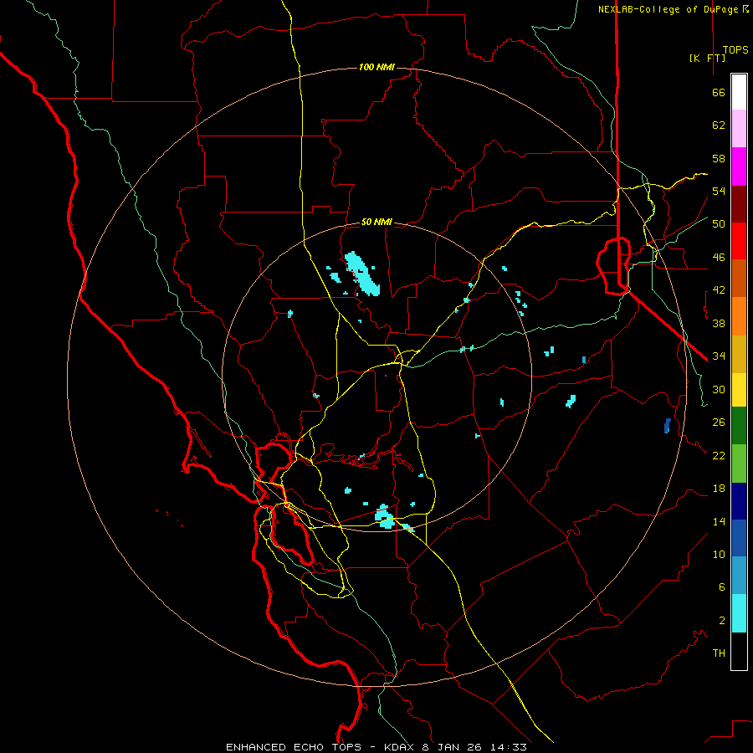Click the large elongated cyan echo north of radar
The image size is (753, 753).
[362, 274]
